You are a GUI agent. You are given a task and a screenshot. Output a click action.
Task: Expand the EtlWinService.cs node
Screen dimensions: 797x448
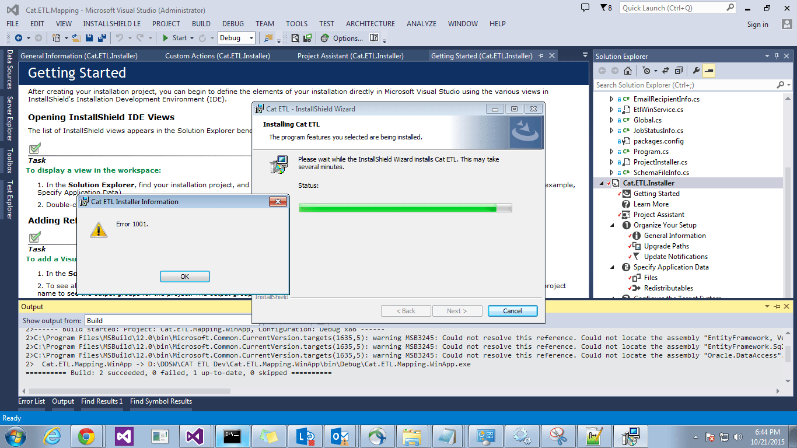[611, 110]
